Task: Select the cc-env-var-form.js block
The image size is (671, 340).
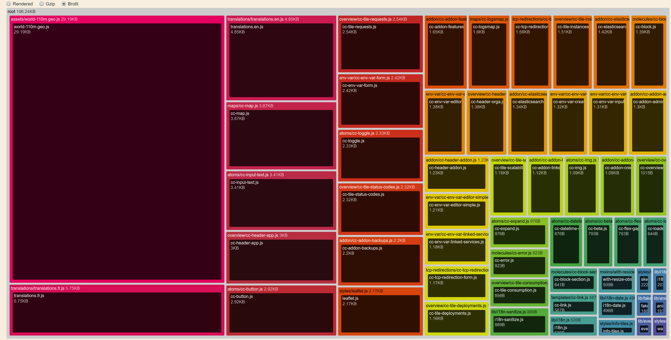Action: coord(380,103)
